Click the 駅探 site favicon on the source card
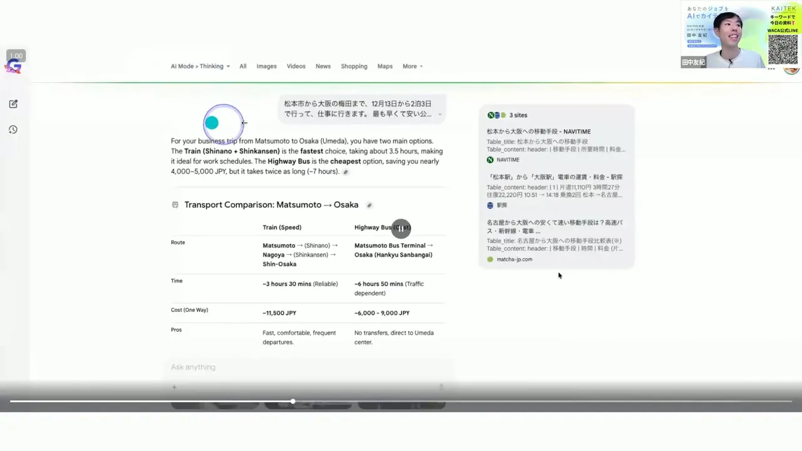 490,205
